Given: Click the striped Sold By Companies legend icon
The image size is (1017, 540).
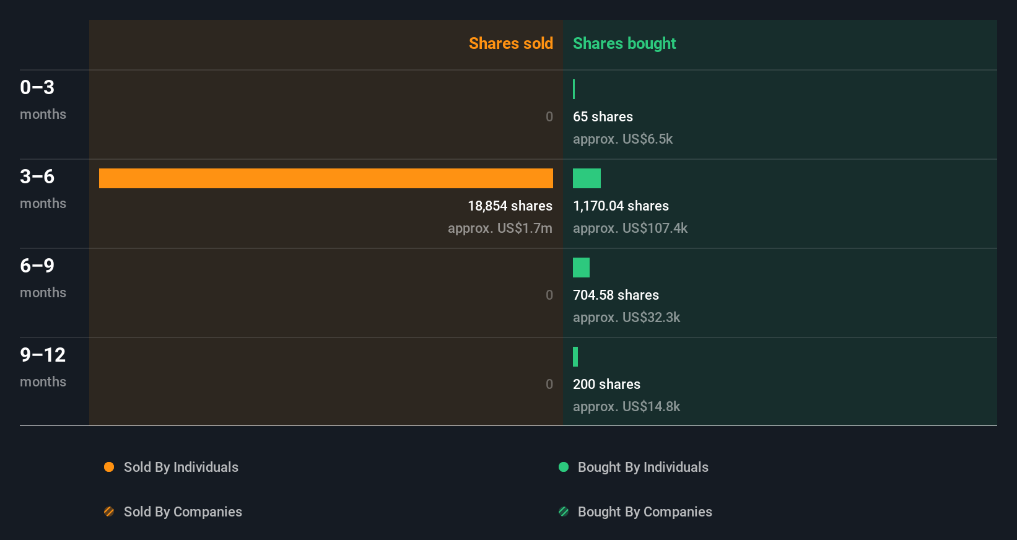Looking at the screenshot, I should click(x=109, y=512).
